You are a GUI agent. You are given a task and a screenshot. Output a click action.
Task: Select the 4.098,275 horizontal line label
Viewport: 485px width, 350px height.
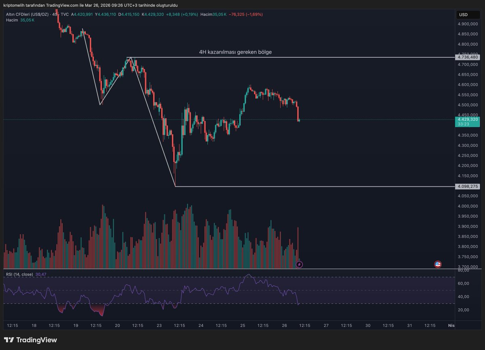pyautogui.click(x=468, y=186)
